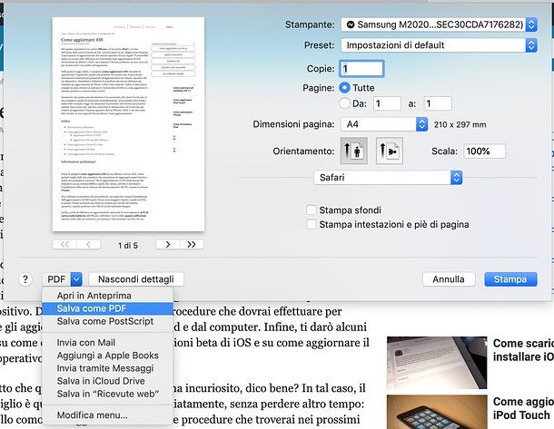The height and width of the screenshot is (429, 554).
Task: Focus the Da start page field
Action: 387,103
